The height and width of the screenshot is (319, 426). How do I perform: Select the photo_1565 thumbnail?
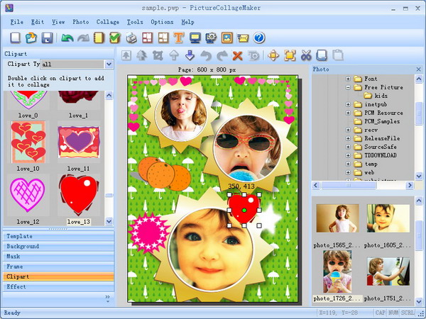coord(337,218)
